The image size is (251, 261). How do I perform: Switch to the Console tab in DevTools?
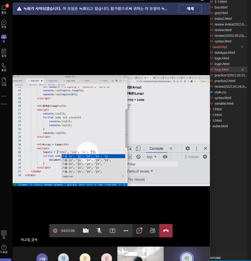tap(156, 148)
